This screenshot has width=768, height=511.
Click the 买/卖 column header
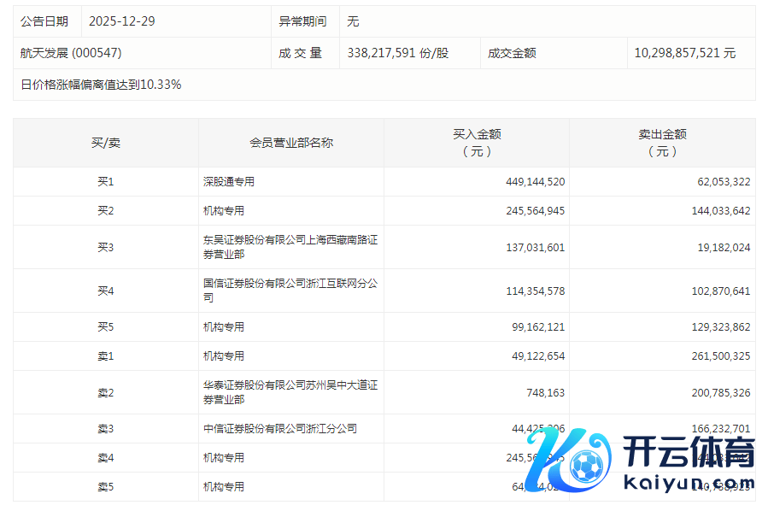click(x=106, y=143)
